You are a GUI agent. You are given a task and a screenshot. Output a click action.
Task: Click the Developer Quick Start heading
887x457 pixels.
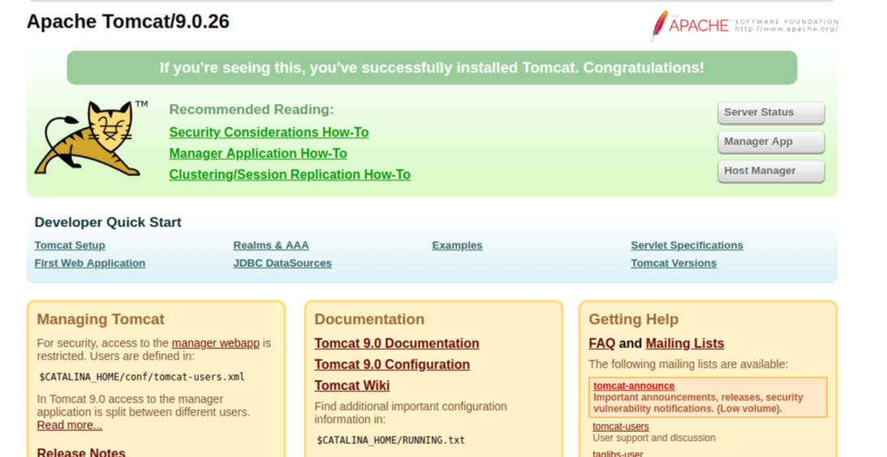(x=107, y=222)
